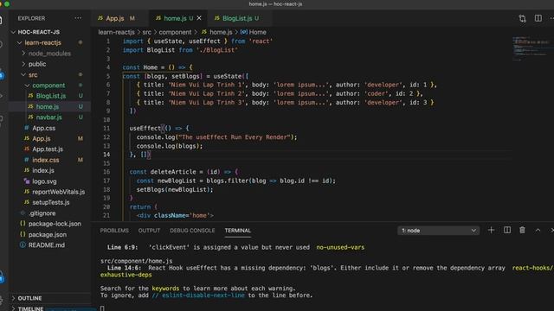Switch to the PROBLEMS panel tab
Image resolution: width=554 pixels, height=311 pixels.
coord(114,231)
